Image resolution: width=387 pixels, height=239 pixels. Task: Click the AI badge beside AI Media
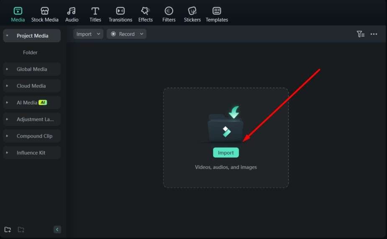click(x=43, y=102)
